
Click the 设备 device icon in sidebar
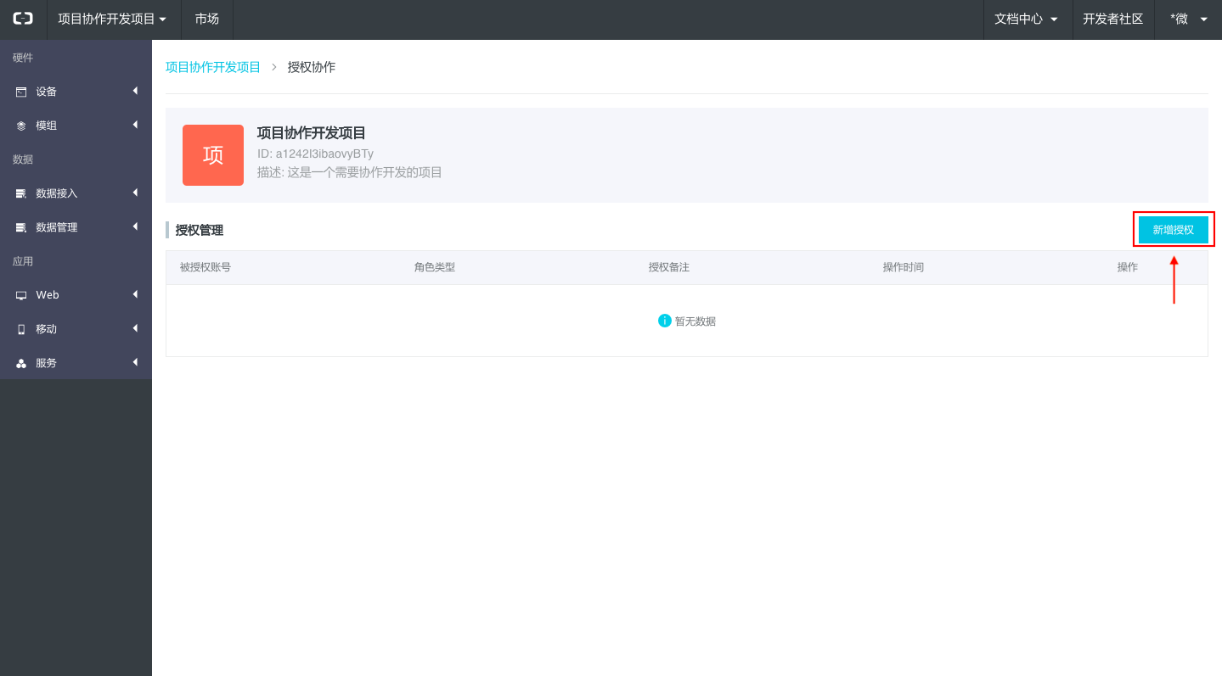(x=21, y=92)
